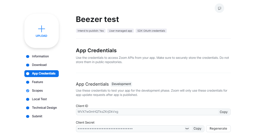Go to the Feature section
This screenshot has width=260, height=137.
coord(37,82)
